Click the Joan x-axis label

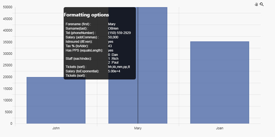pos(220,128)
